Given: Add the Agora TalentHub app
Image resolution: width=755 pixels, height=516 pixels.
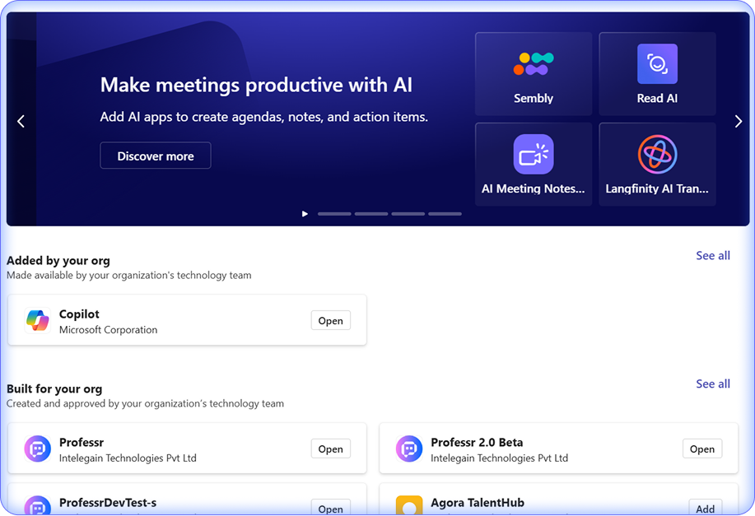Looking at the screenshot, I should (x=705, y=509).
